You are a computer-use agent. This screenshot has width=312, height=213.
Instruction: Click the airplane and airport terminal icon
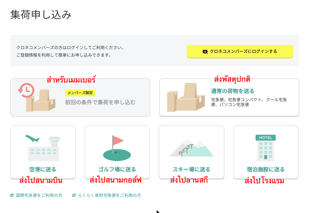[x=43, y=148]
